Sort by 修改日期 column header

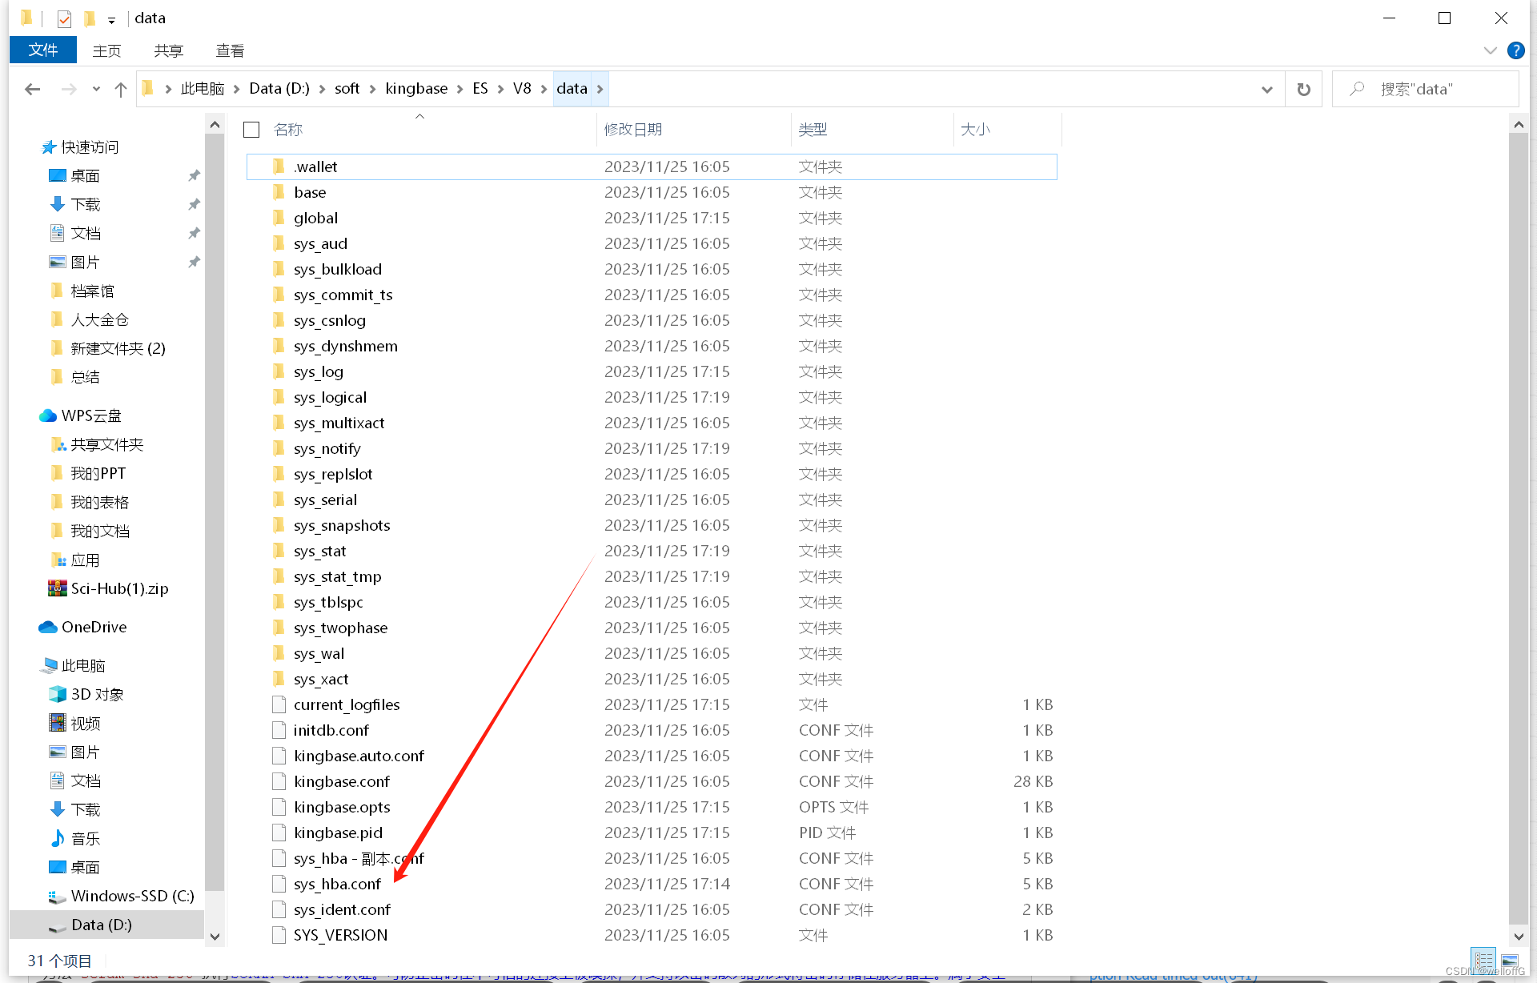tap(633, 130)
